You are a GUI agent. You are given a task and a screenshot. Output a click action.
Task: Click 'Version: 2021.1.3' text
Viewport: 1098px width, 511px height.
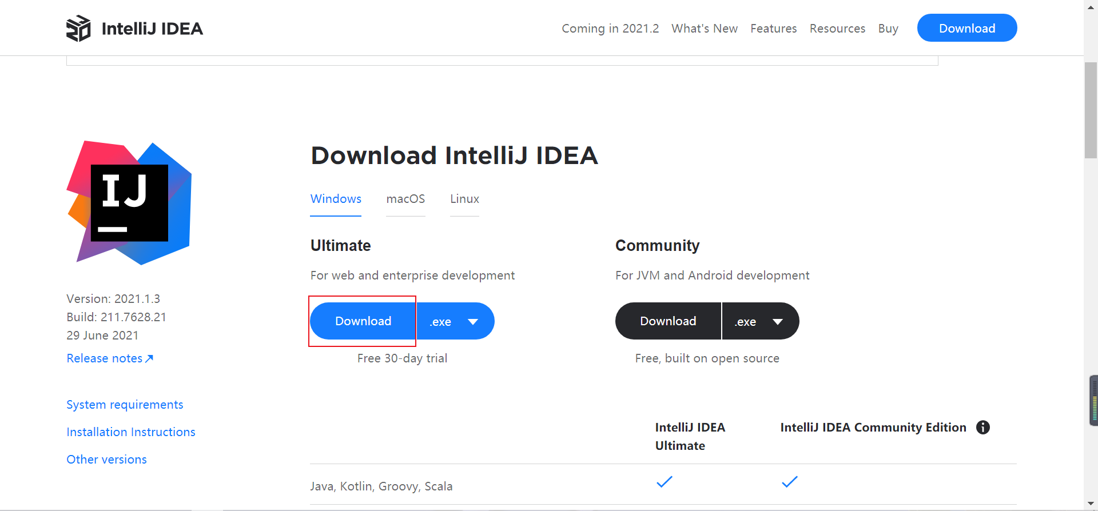click(x=113, y=299)
